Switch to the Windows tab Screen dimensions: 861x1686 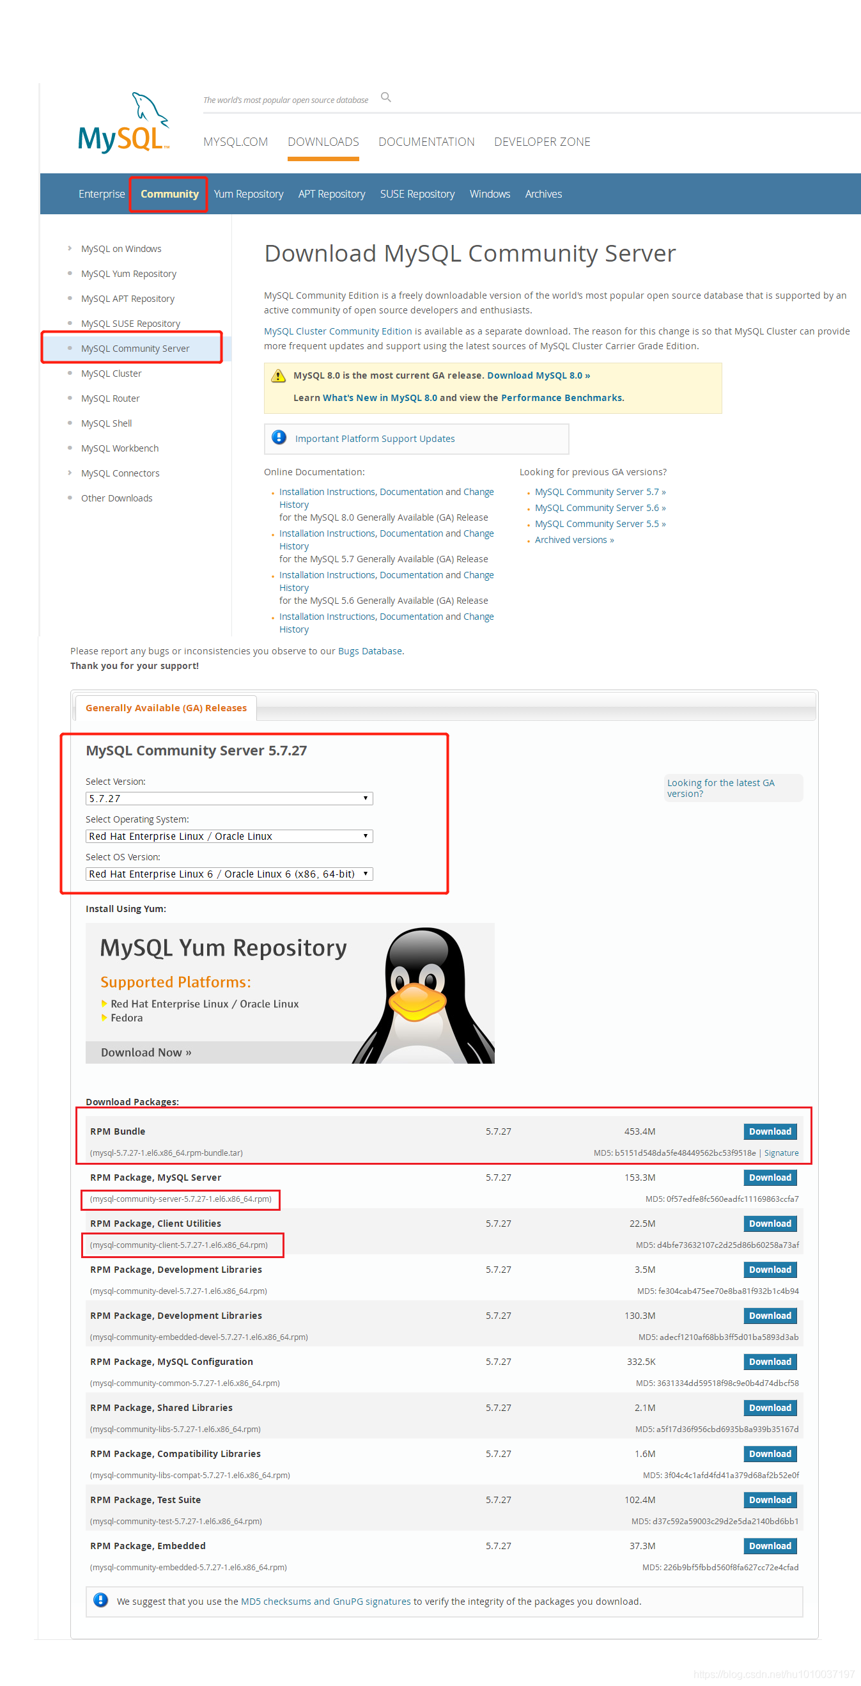(x=490, y=194)
